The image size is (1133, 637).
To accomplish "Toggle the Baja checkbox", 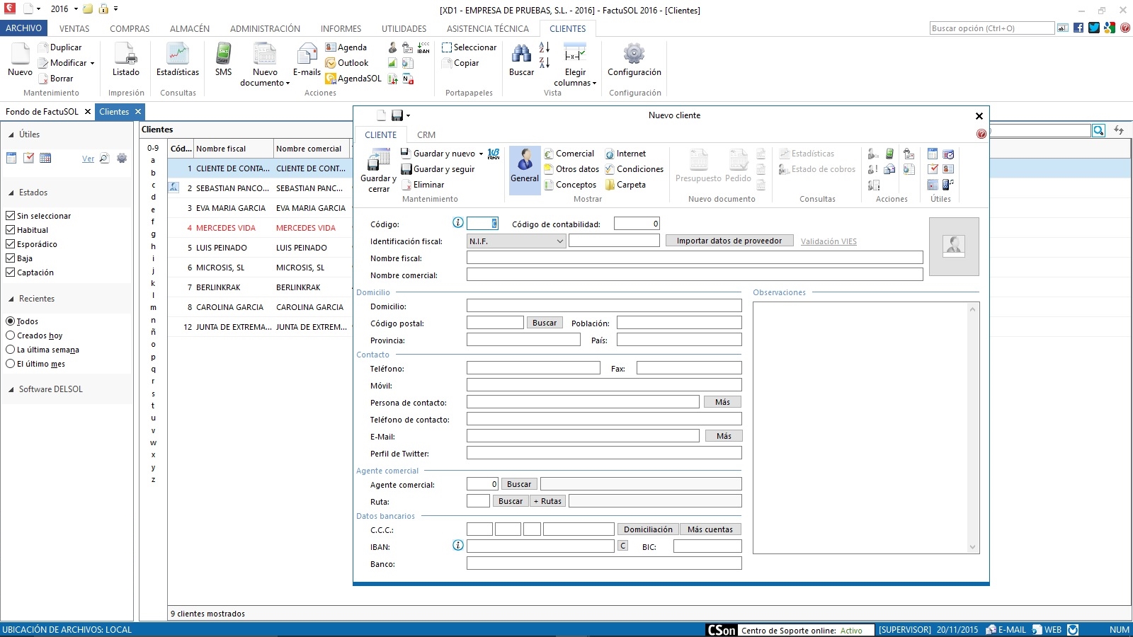I will tap(11, 258).
